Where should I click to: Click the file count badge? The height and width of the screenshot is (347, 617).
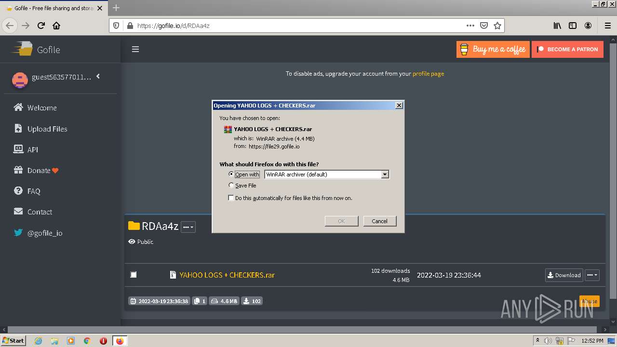(200, 301)
